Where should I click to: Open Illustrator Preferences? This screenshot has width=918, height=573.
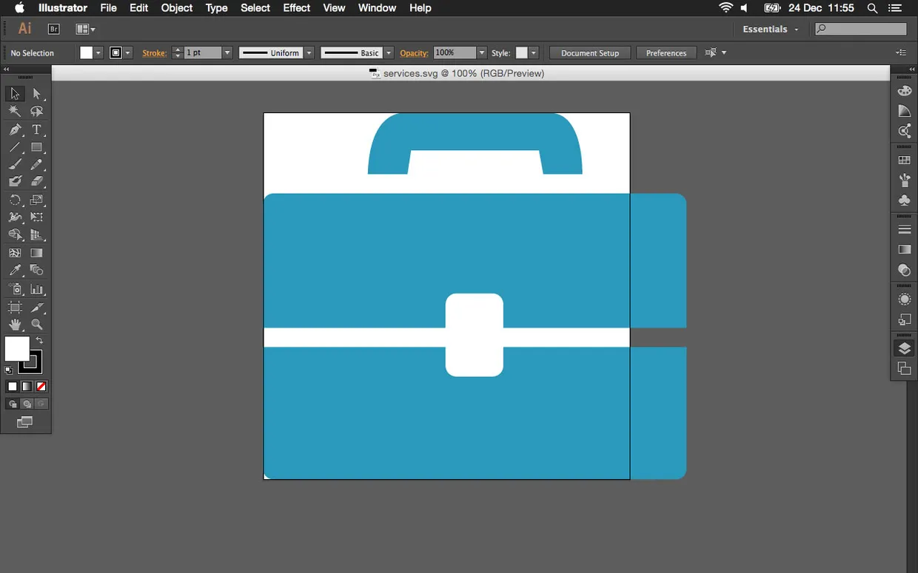click(x=666, y=52)
